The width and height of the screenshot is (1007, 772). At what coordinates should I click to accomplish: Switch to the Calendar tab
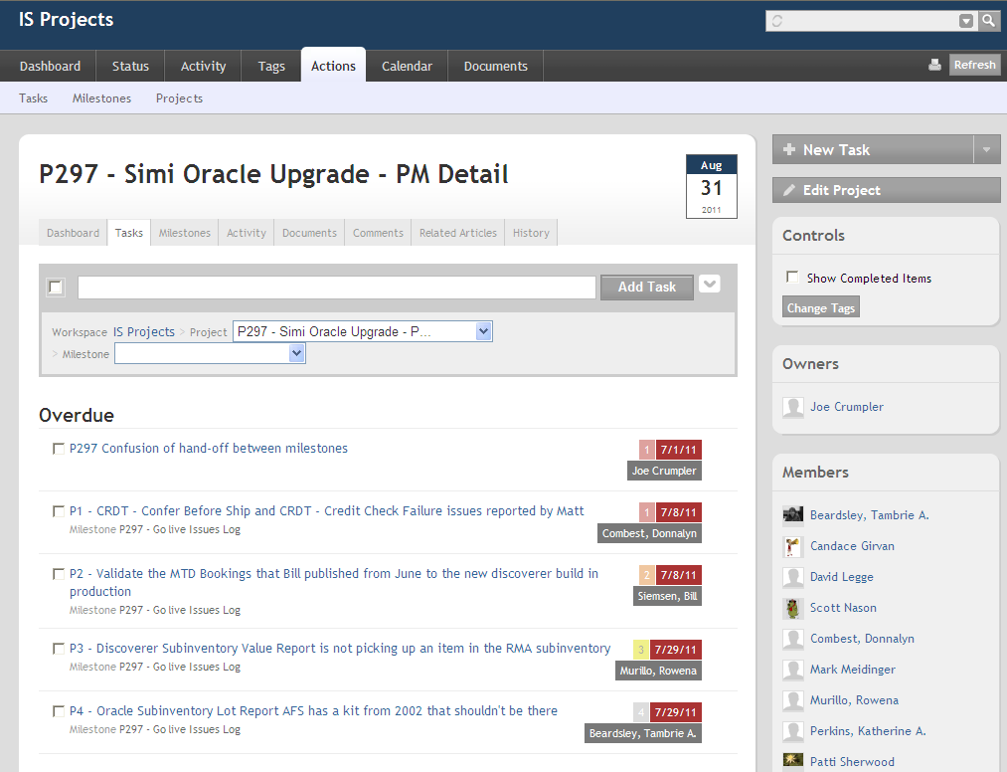point(407,66)
